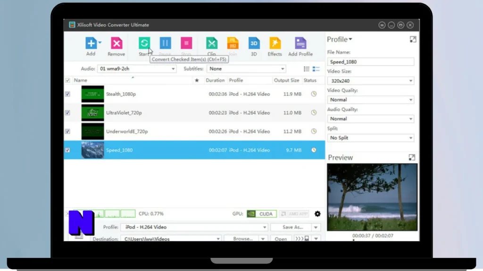Click the CPU usage graph
Image resolution: width=483 pixels, height=271 pixels.
coord(105,214)
